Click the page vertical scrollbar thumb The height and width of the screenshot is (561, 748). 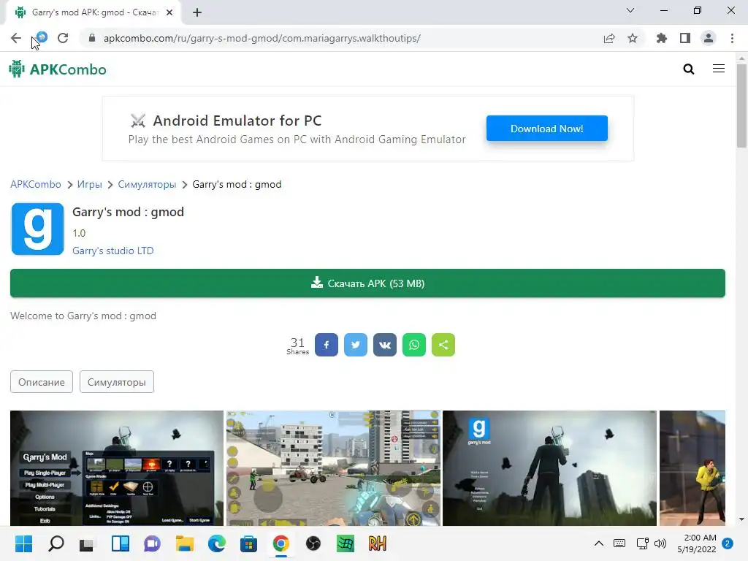coord(741,106)
